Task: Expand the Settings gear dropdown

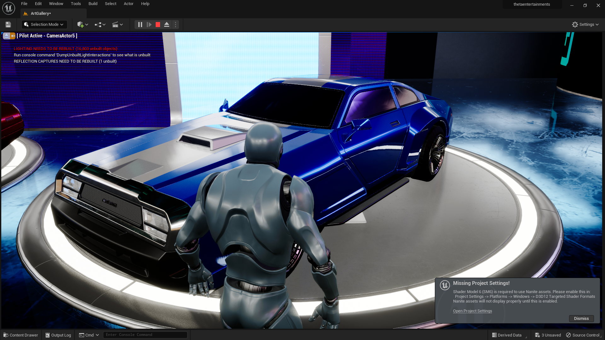Action: click(x=585, y=25)
